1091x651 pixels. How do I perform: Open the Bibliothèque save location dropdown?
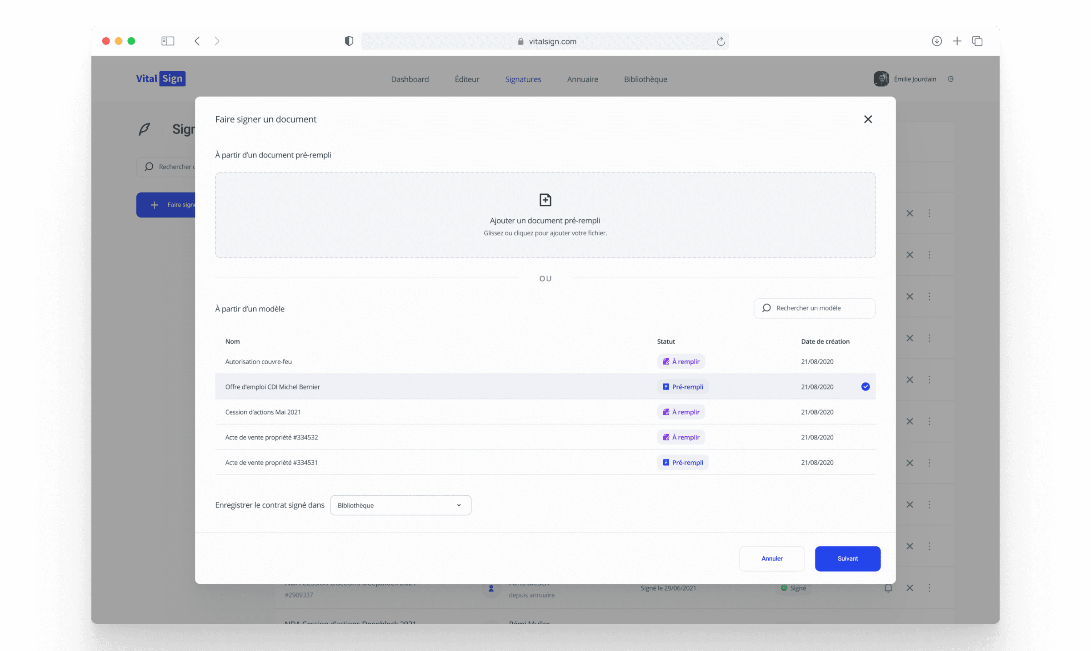point(400,505)
